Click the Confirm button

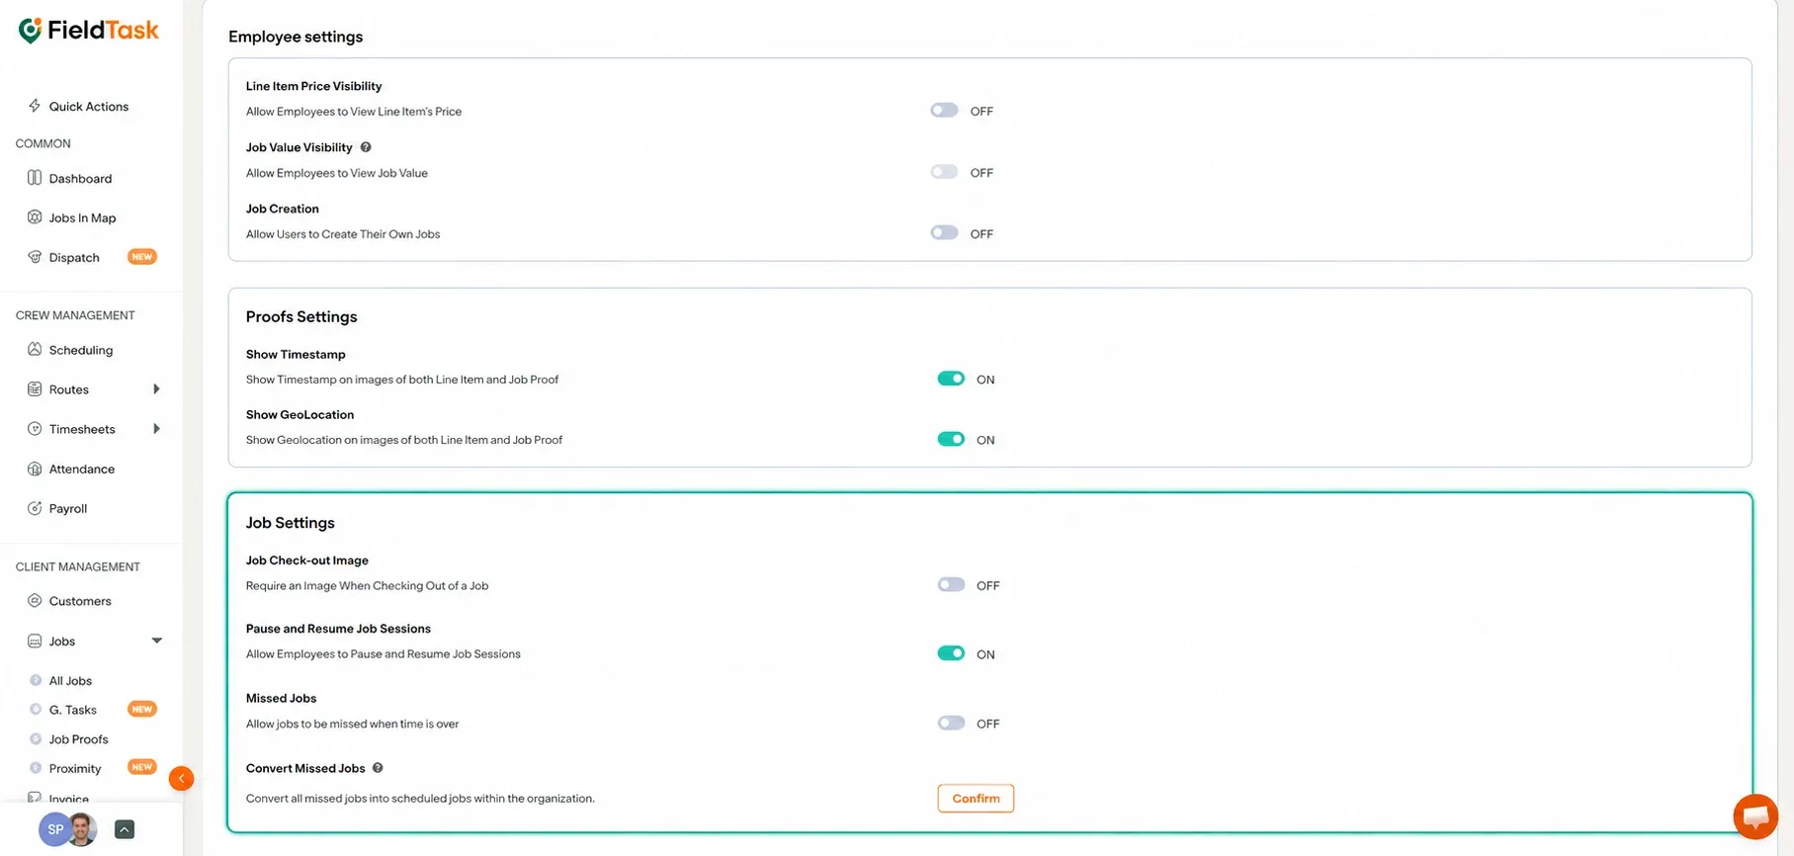(x=976, y=799)
